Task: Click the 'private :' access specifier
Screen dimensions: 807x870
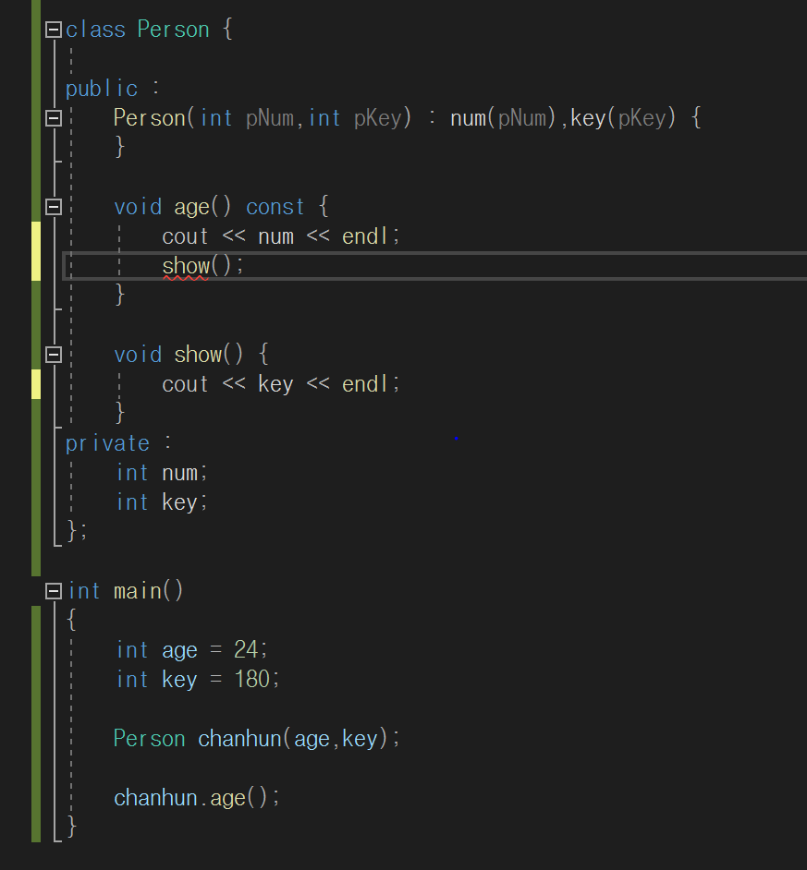Action: pyautogui.click(x=119, y=443)
